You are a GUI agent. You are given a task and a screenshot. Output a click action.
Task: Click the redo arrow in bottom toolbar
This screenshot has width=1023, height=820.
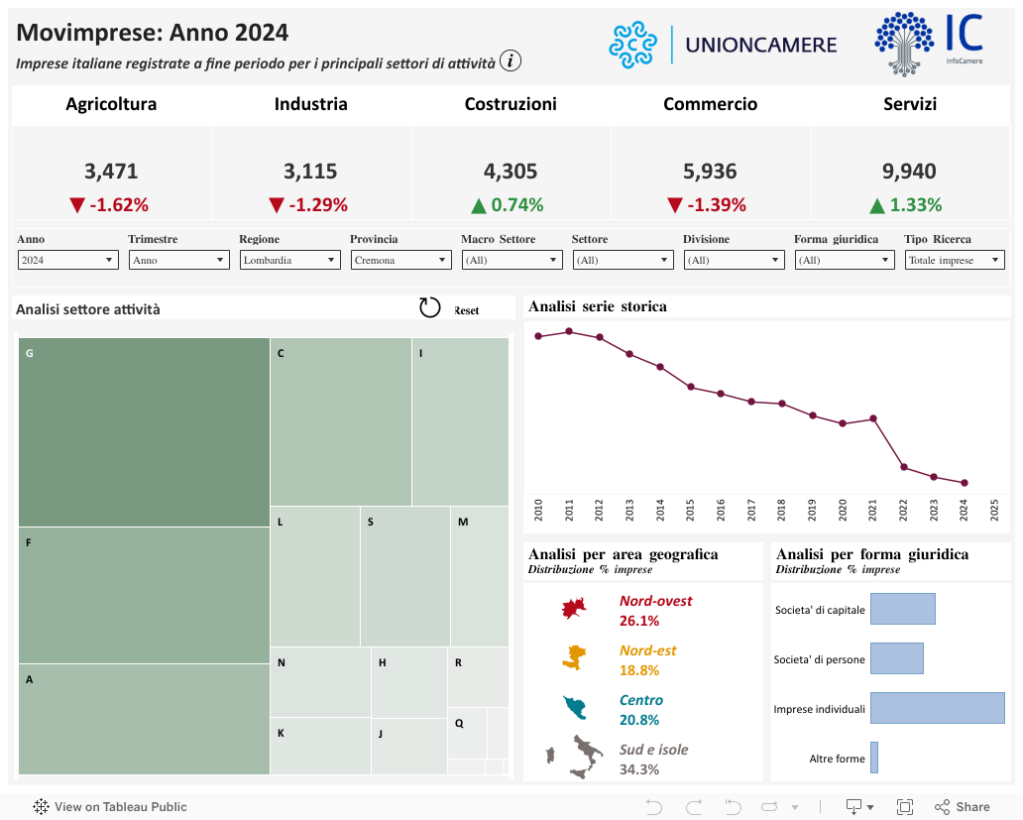(694, 806)
